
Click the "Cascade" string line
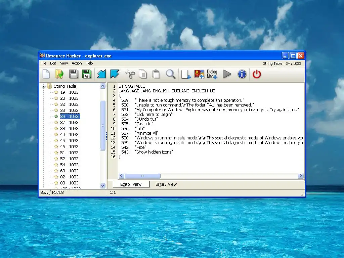[x=144, y=124]
